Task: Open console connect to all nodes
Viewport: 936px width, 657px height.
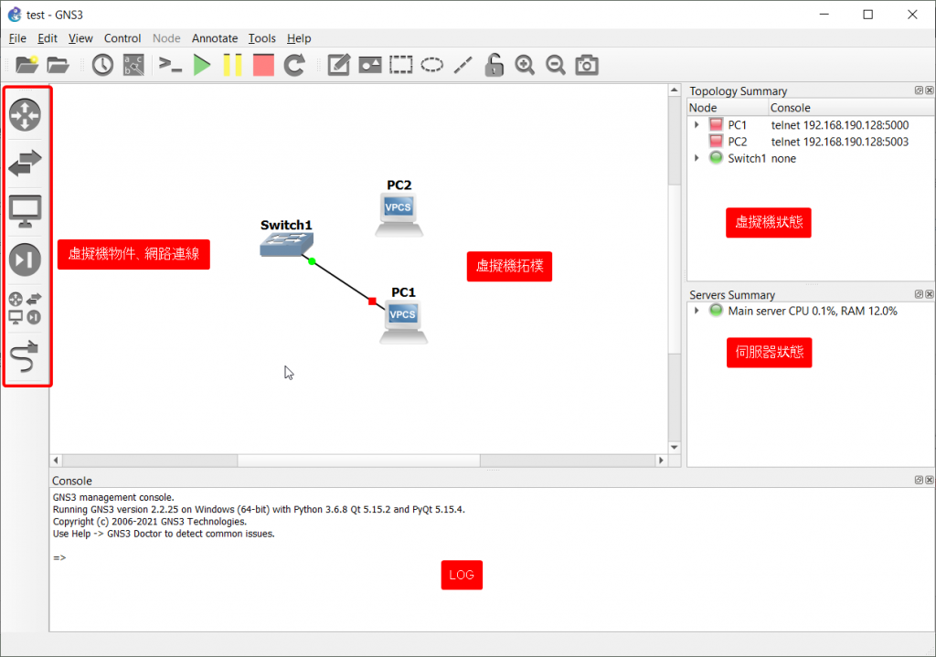Action: (x=170, y=65)
